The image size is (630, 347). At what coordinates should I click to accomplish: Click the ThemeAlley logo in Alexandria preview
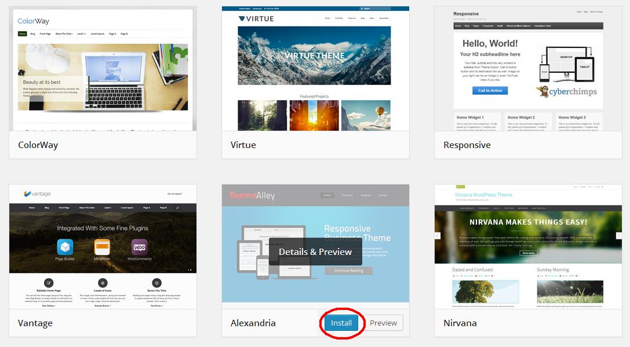point(252,195)
